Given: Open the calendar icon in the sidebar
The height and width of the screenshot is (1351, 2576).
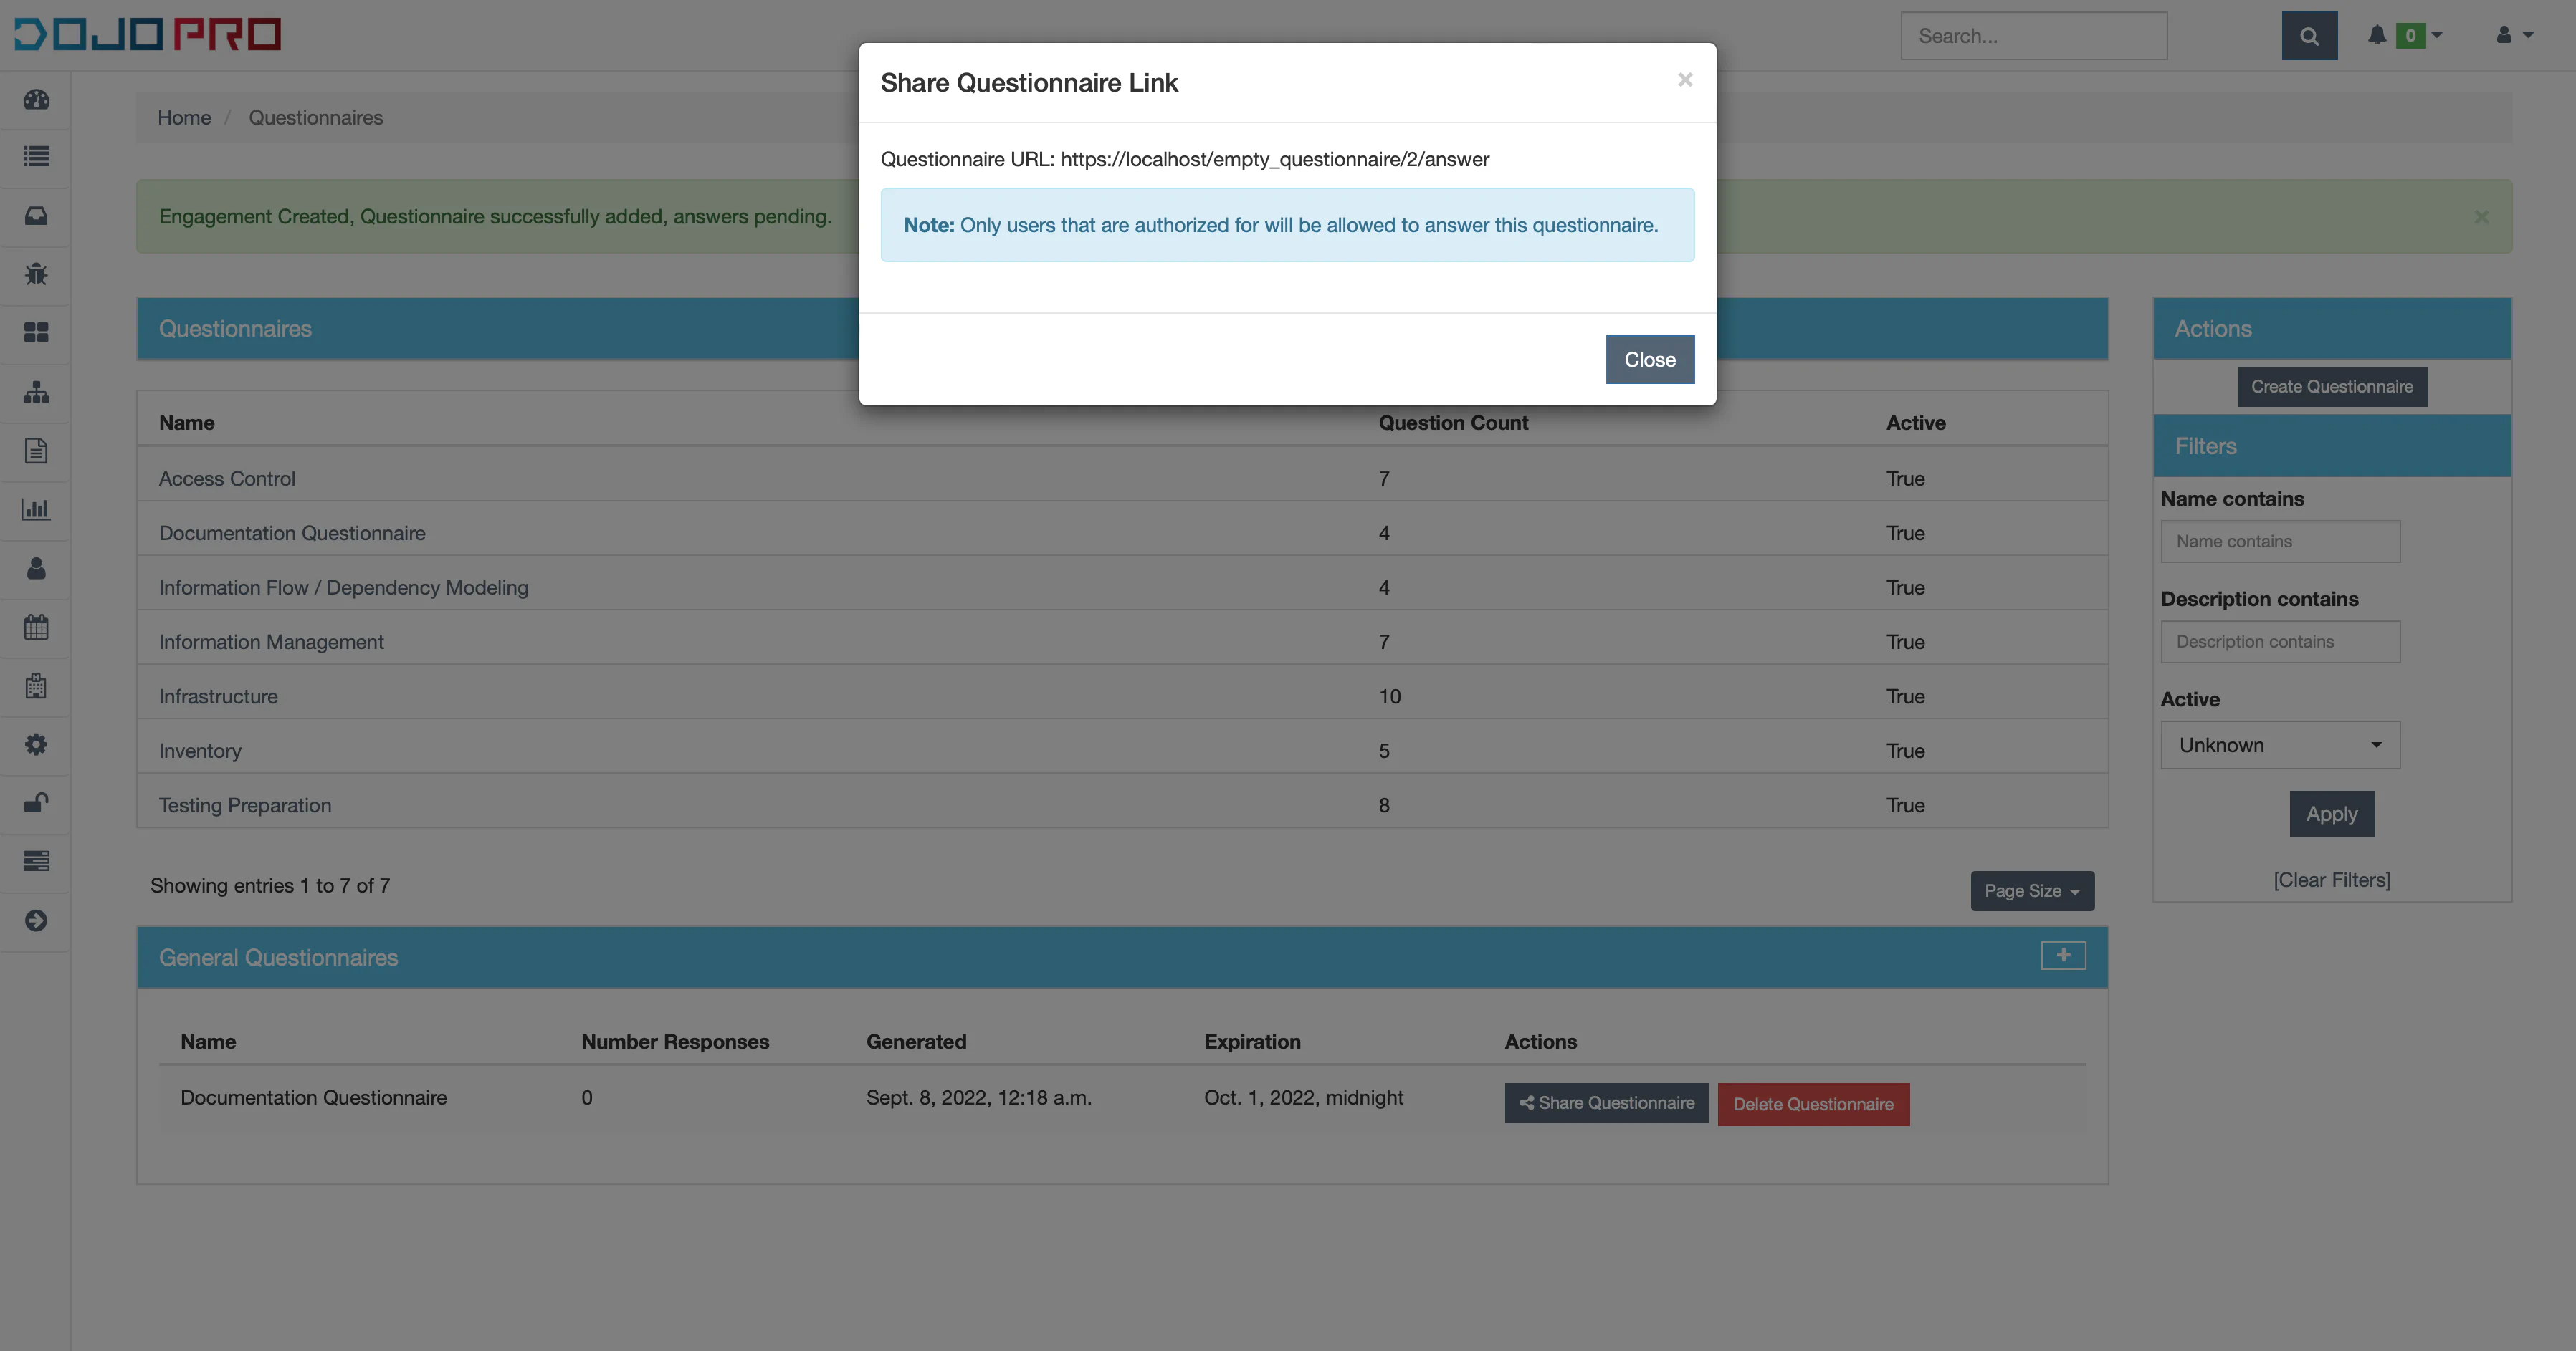Looking at the screenshot, I should 36,628.
